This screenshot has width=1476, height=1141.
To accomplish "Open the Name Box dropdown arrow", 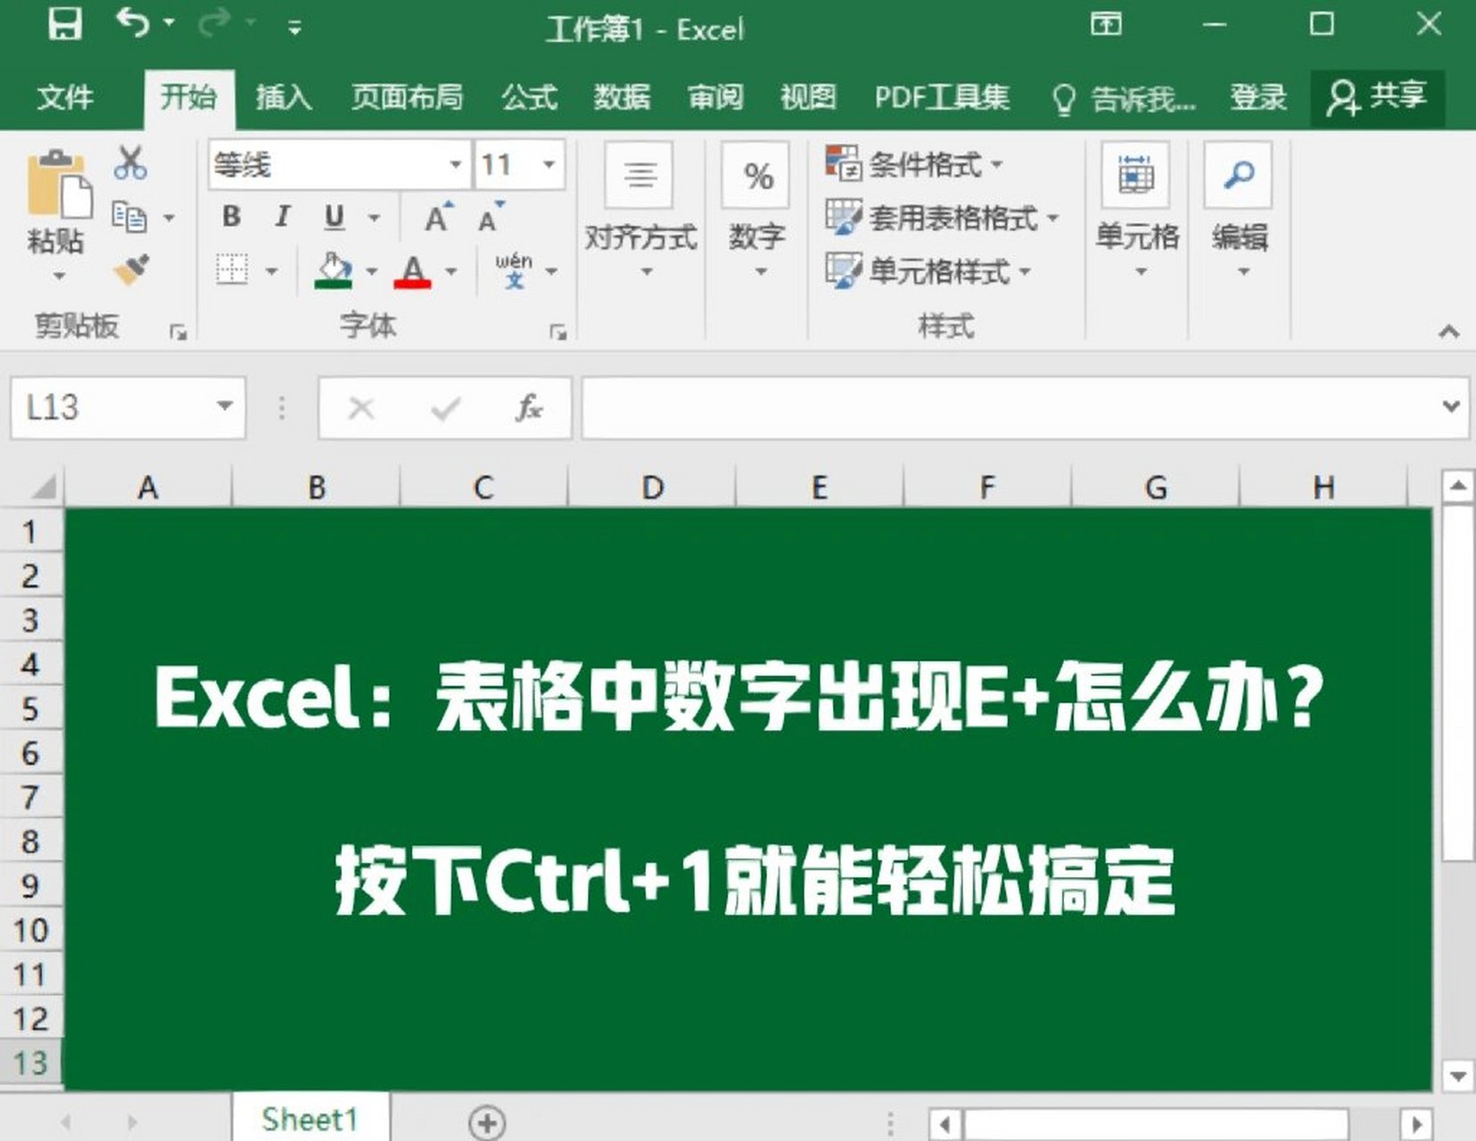I will [x=226, y=407].
